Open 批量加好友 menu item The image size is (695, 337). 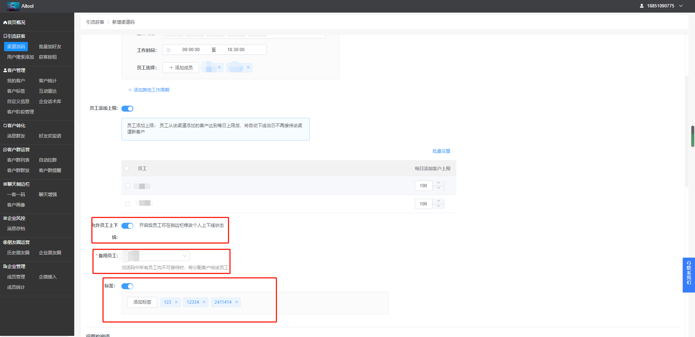click(x=50, y=47)
